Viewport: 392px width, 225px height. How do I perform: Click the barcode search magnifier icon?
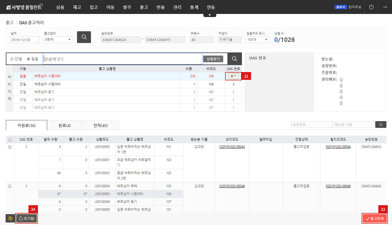(x=234, y=59)
